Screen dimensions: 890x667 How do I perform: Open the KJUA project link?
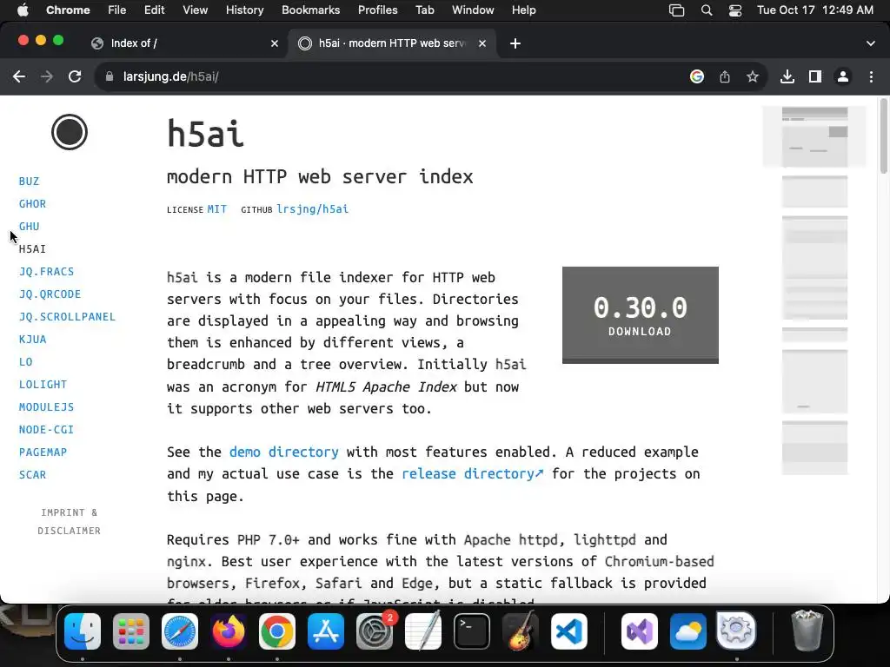pyautogui.click(x=32, y=340)
